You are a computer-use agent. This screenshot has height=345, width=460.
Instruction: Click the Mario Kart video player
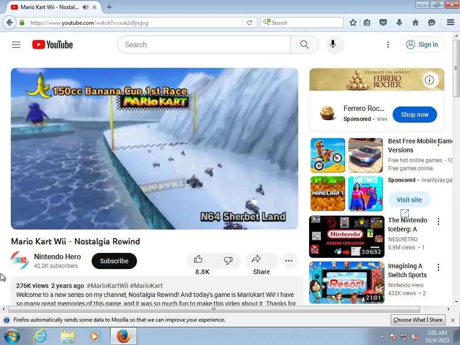(x=155, y=149)
